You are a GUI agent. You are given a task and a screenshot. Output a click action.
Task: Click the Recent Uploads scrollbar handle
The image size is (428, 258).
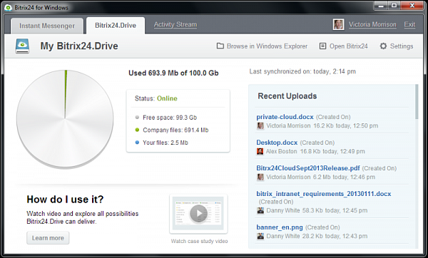417,101
